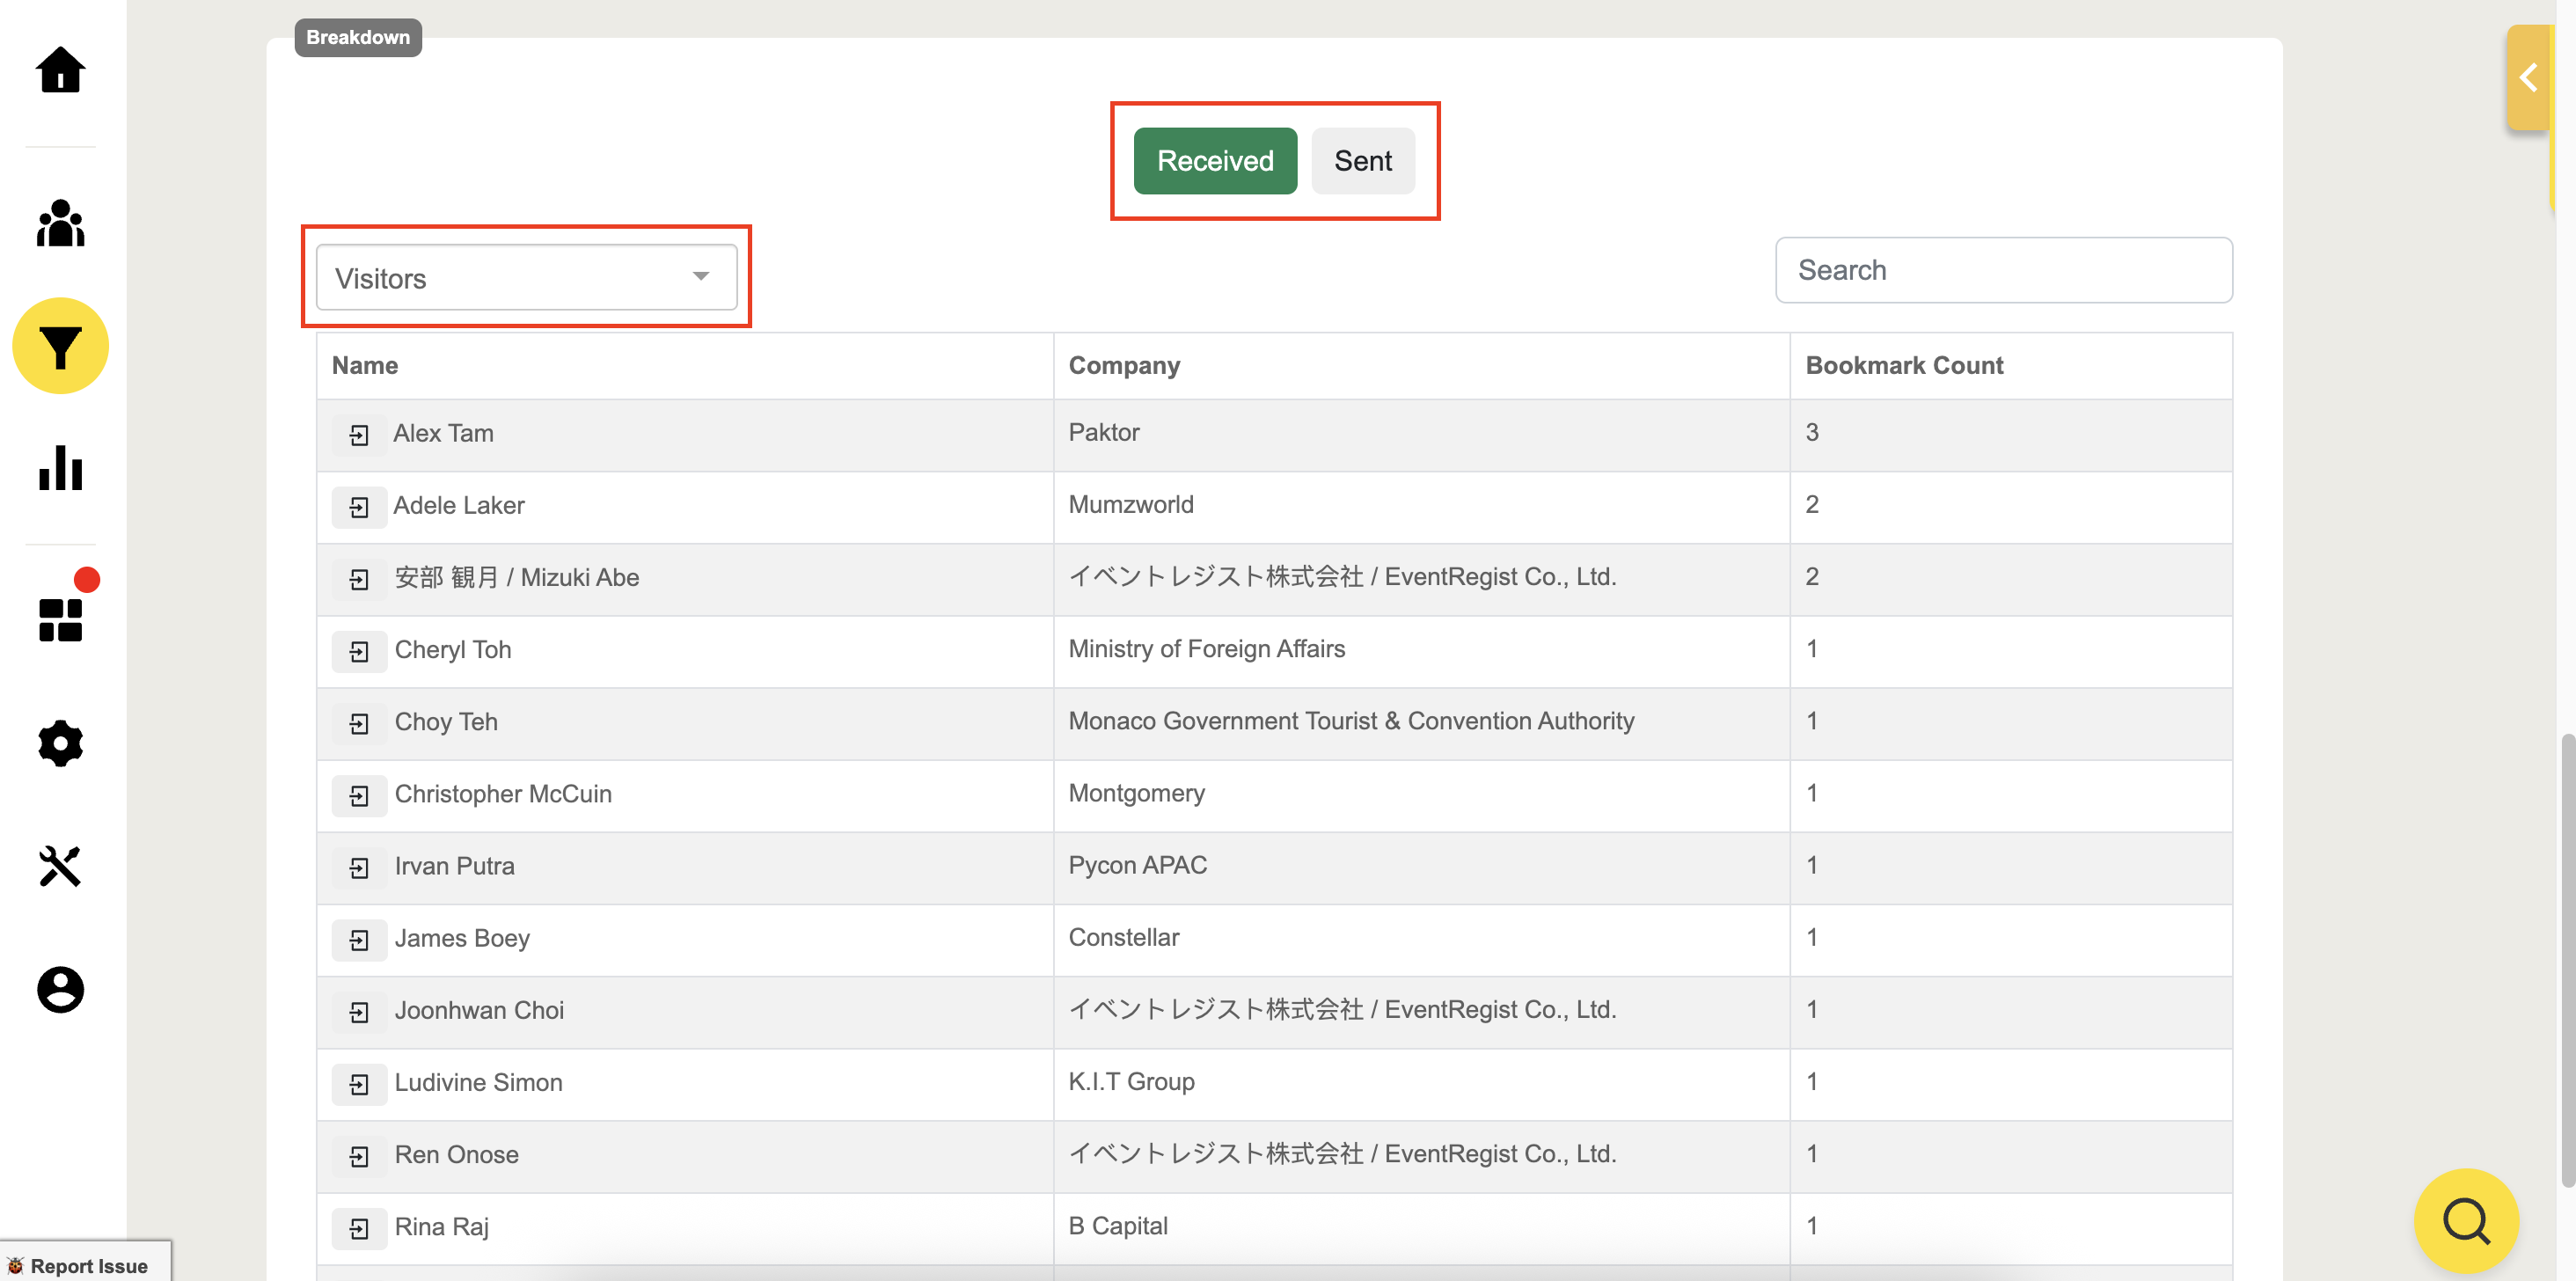
Task: Open the settings gear icon
Action: 60,743
